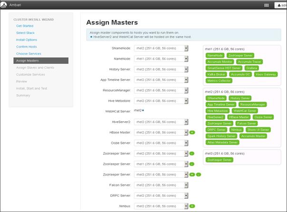Select the Assign Masters wizard step

[41, 61]
